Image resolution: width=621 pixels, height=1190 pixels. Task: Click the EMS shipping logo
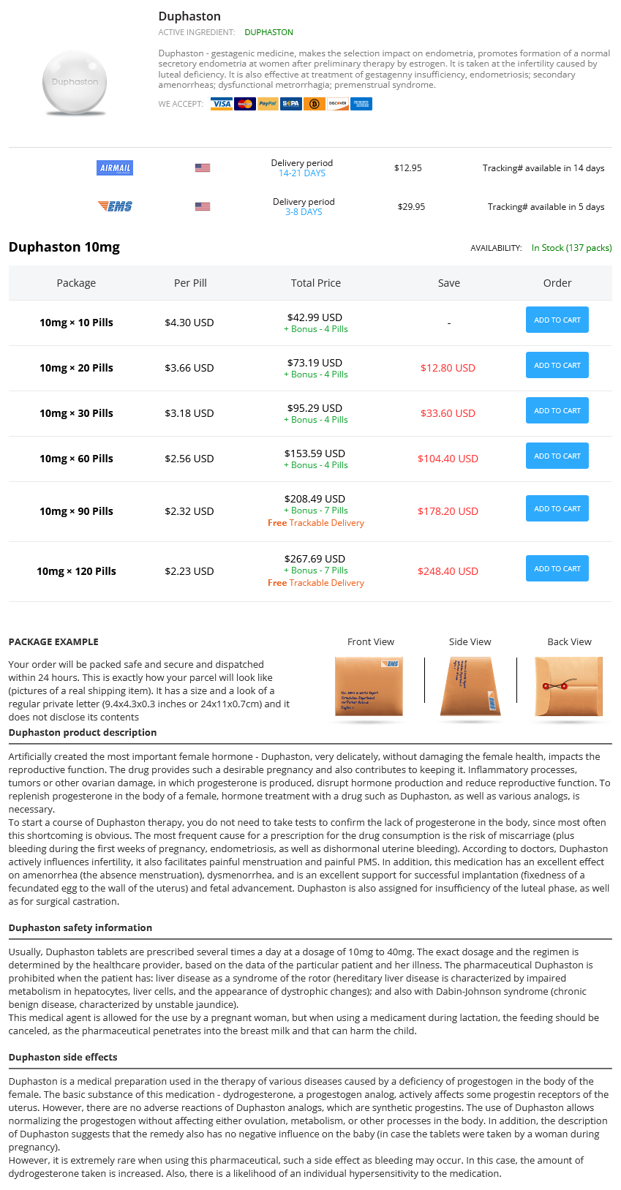pos(116,206)
